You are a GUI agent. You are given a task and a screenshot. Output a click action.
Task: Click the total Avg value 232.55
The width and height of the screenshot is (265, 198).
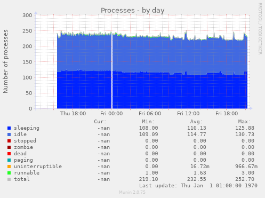tap(197, 179)
